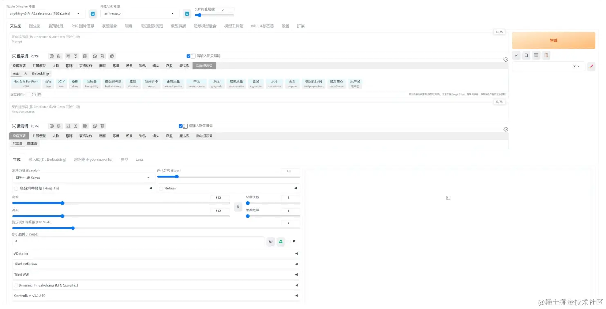Refresh the external VAE model list
606x309 pixels.
pos(187,14)
